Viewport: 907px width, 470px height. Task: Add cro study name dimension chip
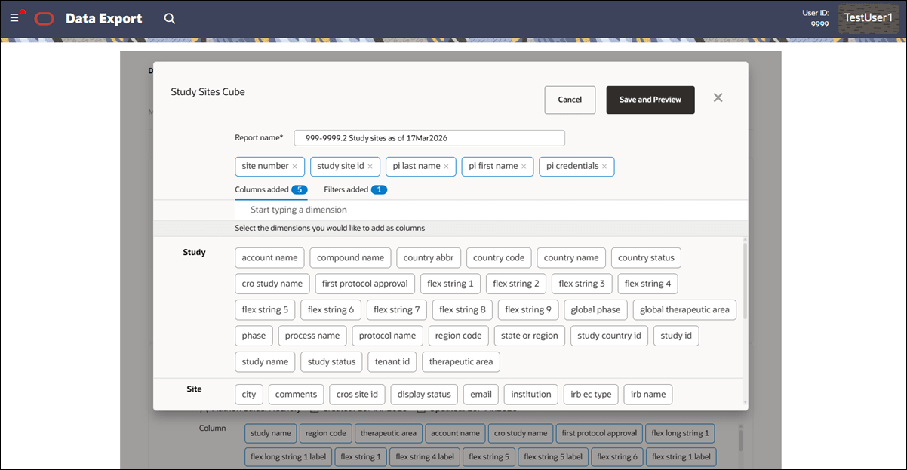tap(272, 284)
